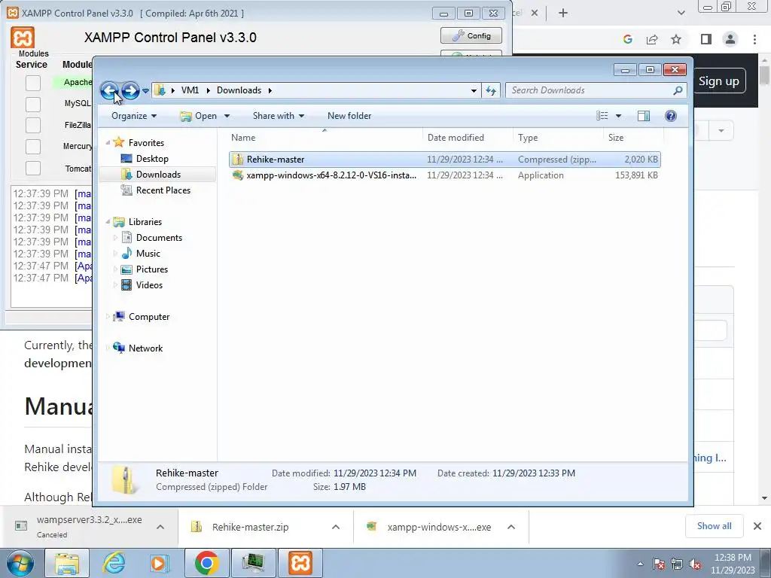Image resolution: width=771 pixels, height=578 pixels.
Task: Open a new Chrome tab
Action: (x=563, y=14)
